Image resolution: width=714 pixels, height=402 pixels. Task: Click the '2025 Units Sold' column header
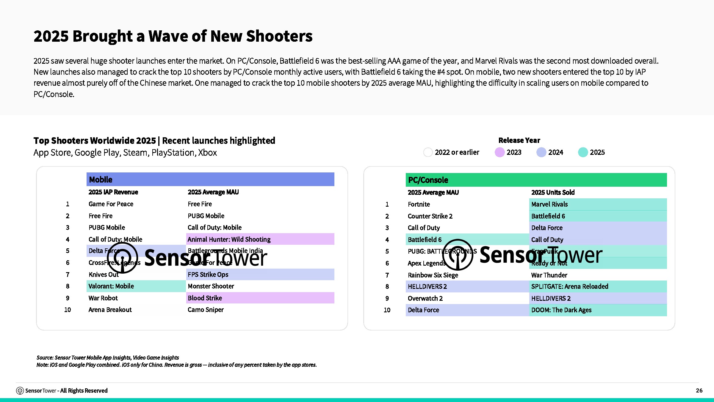coord(553,192)
